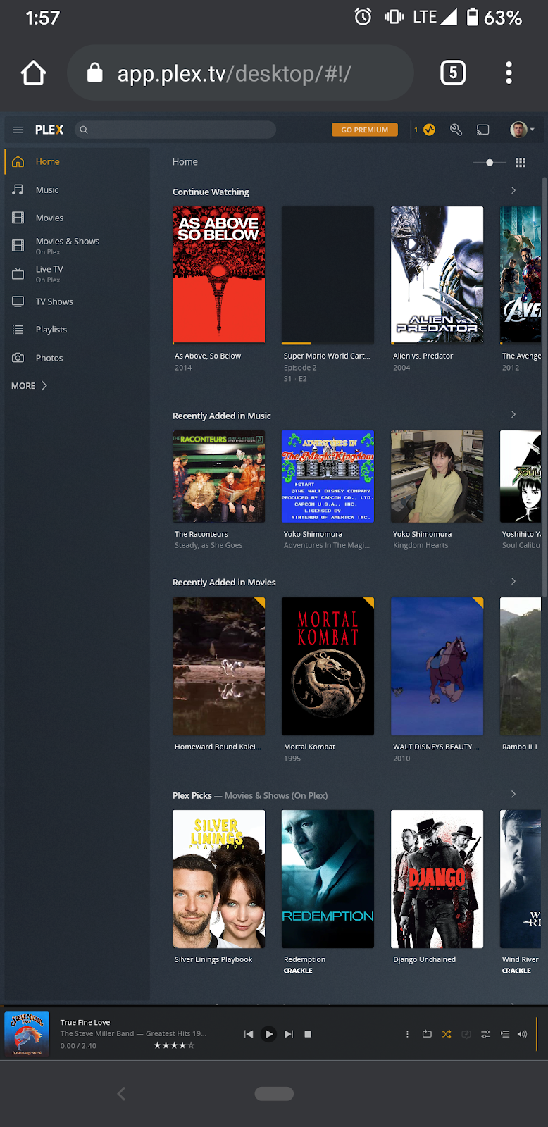Open the activity indicator icon
Screen dimensions: 548x1127
click(430, 130)
